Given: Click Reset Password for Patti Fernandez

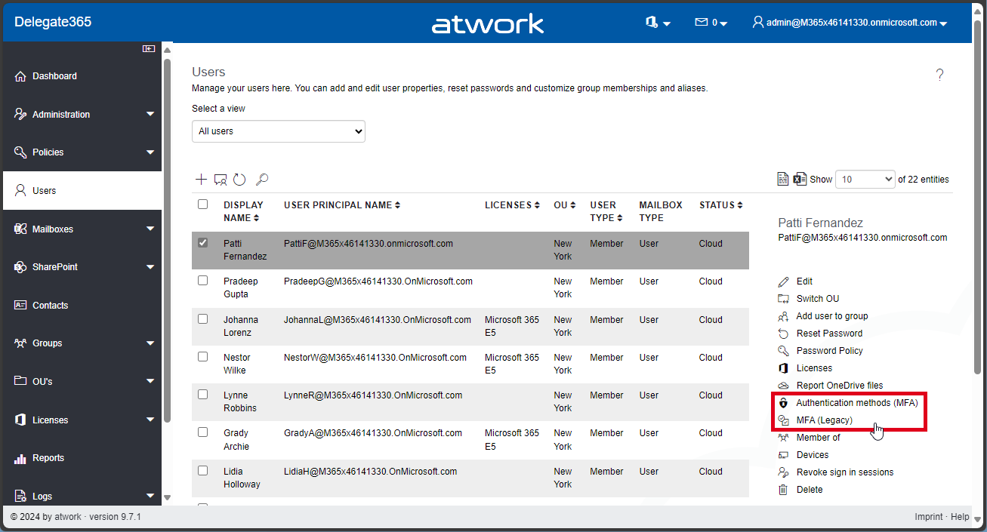Looking at the screenshot, I should [x=828, y=334].
